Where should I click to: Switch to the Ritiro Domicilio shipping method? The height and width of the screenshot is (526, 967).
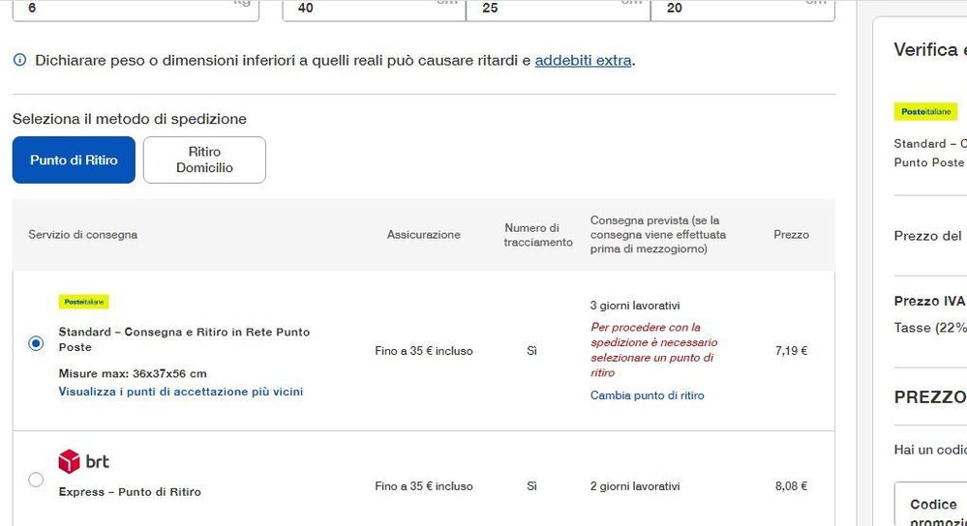[205, 161]
